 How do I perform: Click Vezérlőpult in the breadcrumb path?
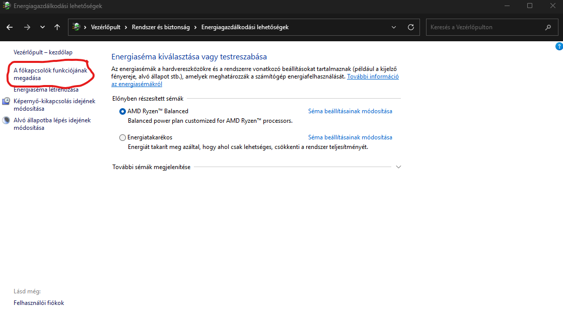pyautogui.click(x=105, y=27)
